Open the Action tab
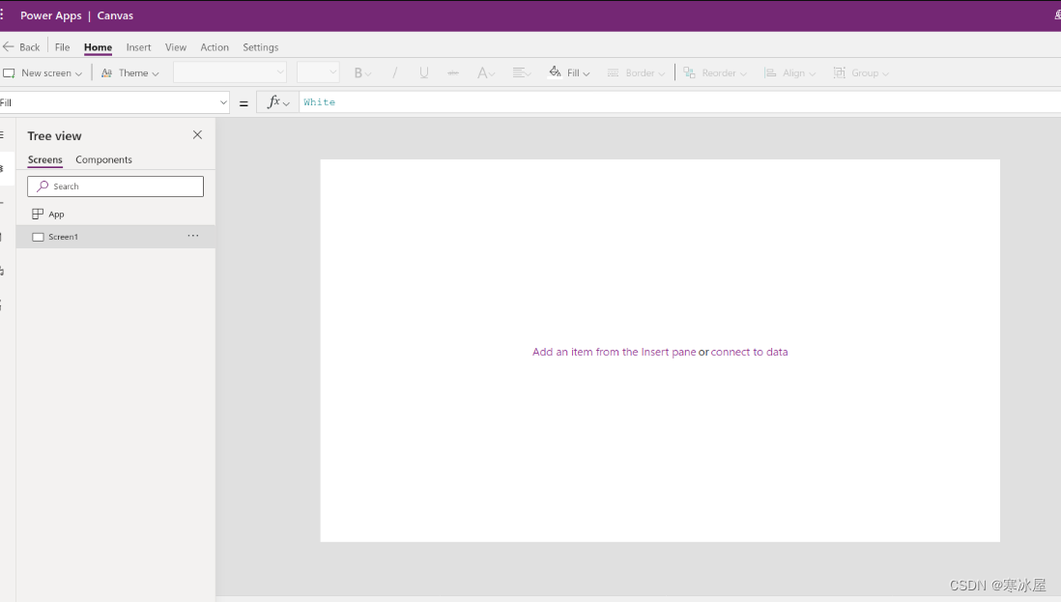Viewport: 1061px width, 602px height. pyautogui.click(x=215, y=46)
